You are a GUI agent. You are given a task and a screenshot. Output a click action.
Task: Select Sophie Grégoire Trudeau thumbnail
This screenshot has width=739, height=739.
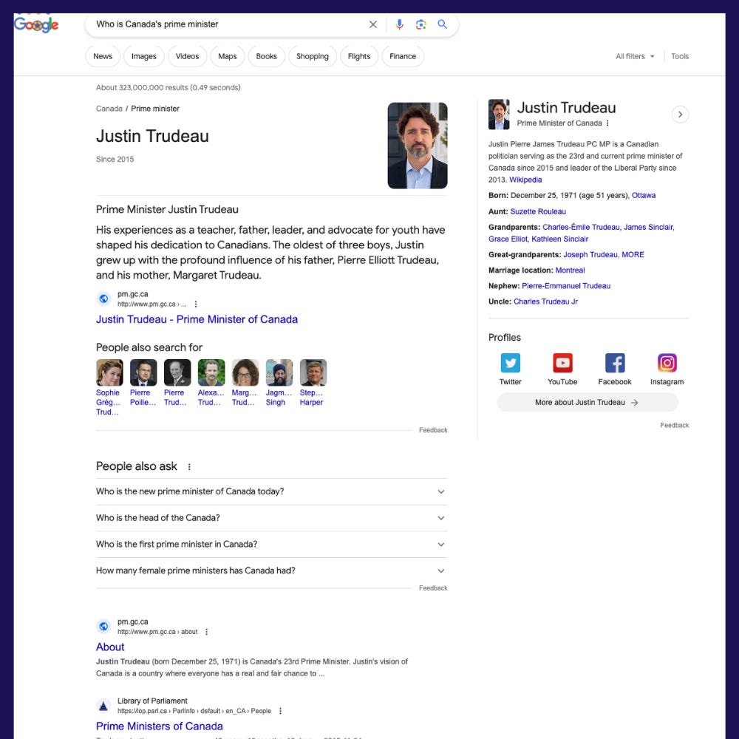click(109, 372)
